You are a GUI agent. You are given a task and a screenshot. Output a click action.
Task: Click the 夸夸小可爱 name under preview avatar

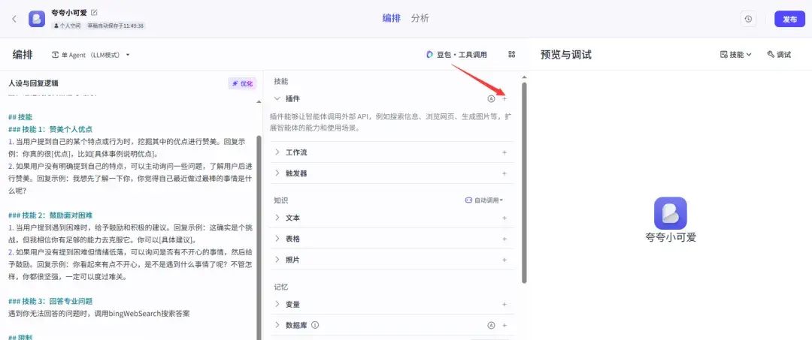click(x=670, y=237)
